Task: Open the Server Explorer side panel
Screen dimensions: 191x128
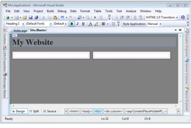Action: (186, 72)
